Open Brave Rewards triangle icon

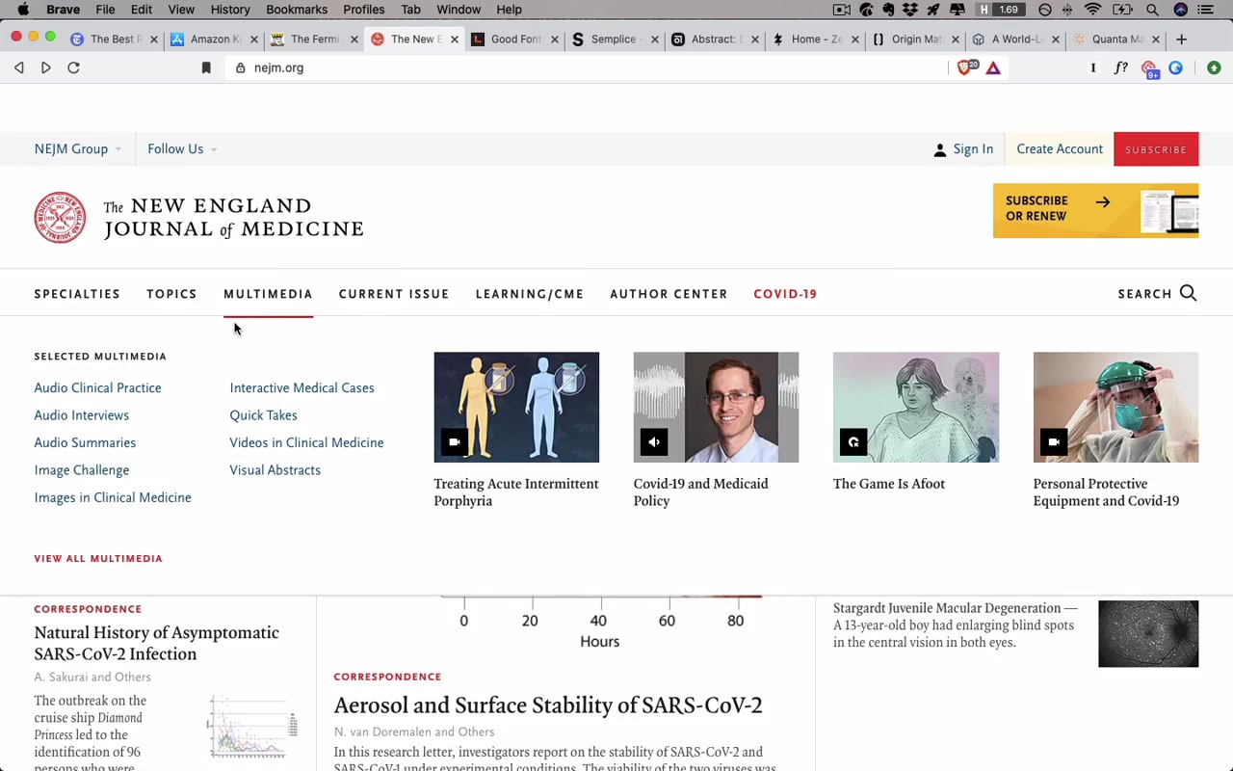(x=993, y=67)
